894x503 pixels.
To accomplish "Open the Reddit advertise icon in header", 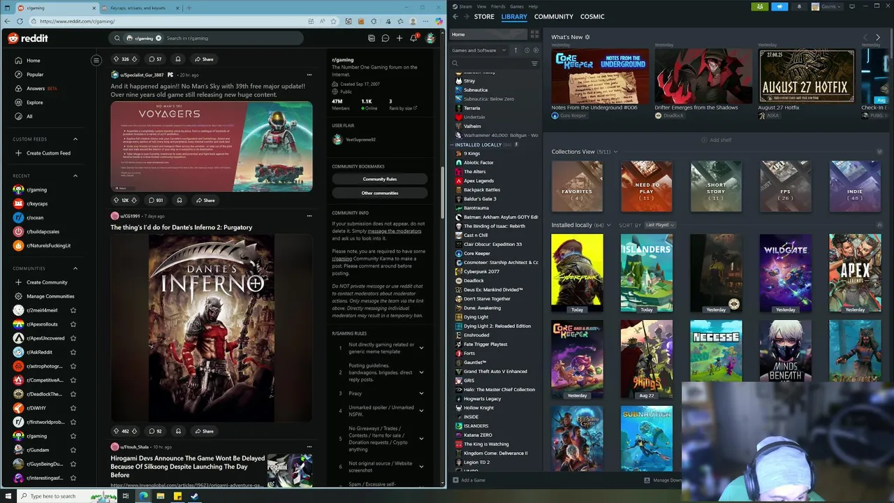I will pos(372,38).
